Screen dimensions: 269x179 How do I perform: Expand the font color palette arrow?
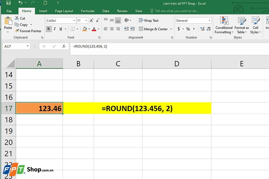coord(99,29)
